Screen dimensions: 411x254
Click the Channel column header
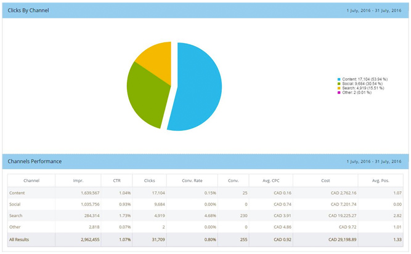[31, 180]
